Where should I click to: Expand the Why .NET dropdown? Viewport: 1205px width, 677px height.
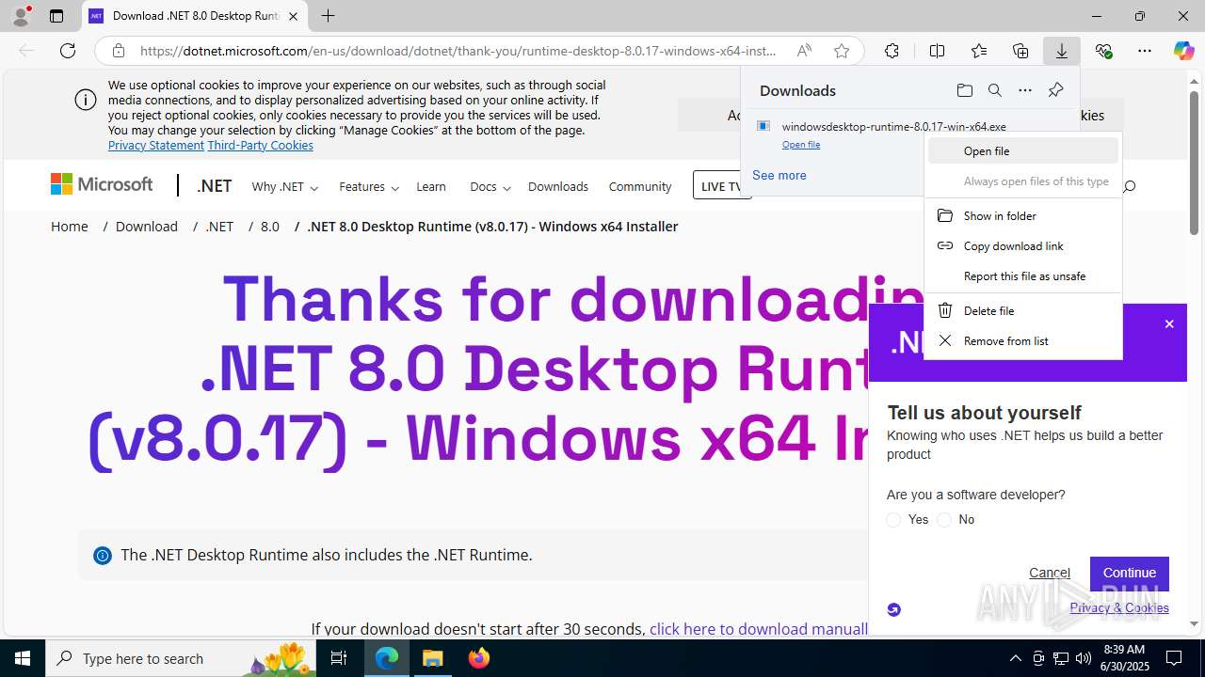pos(284,186)
